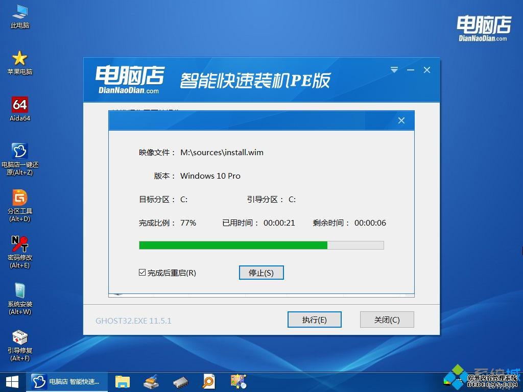The height and width of the screenshot is (392, 523).
Task: Open 引导修复 first-aid kit icon
Action: pos(20,346)
